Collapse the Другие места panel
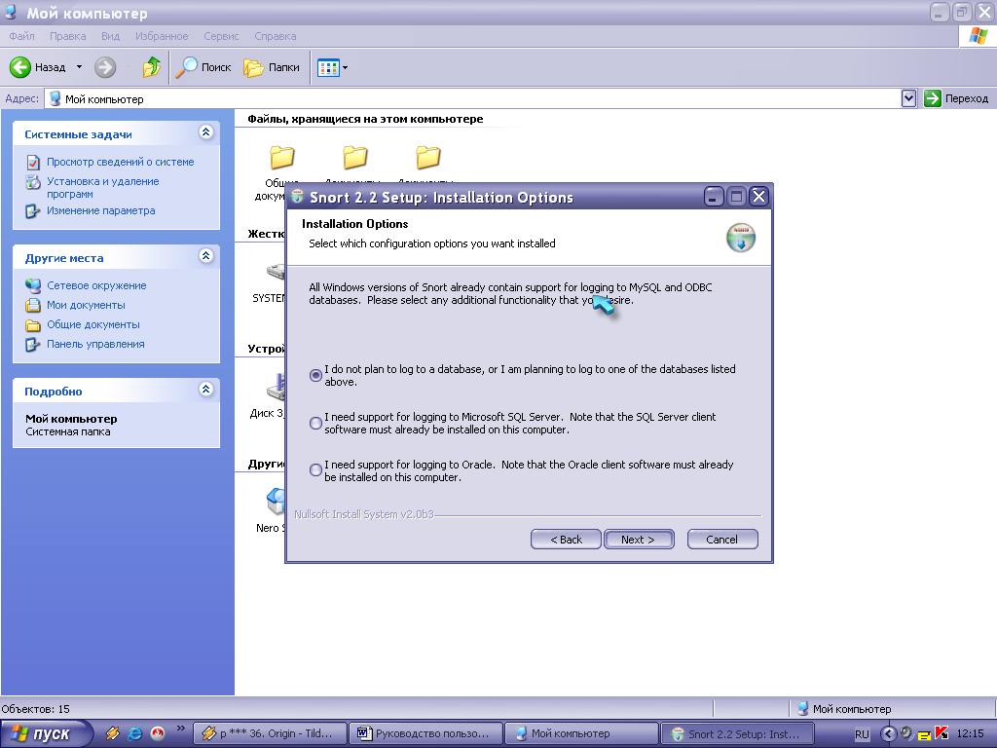Screen dimensions: 997x748 point(205,256)
